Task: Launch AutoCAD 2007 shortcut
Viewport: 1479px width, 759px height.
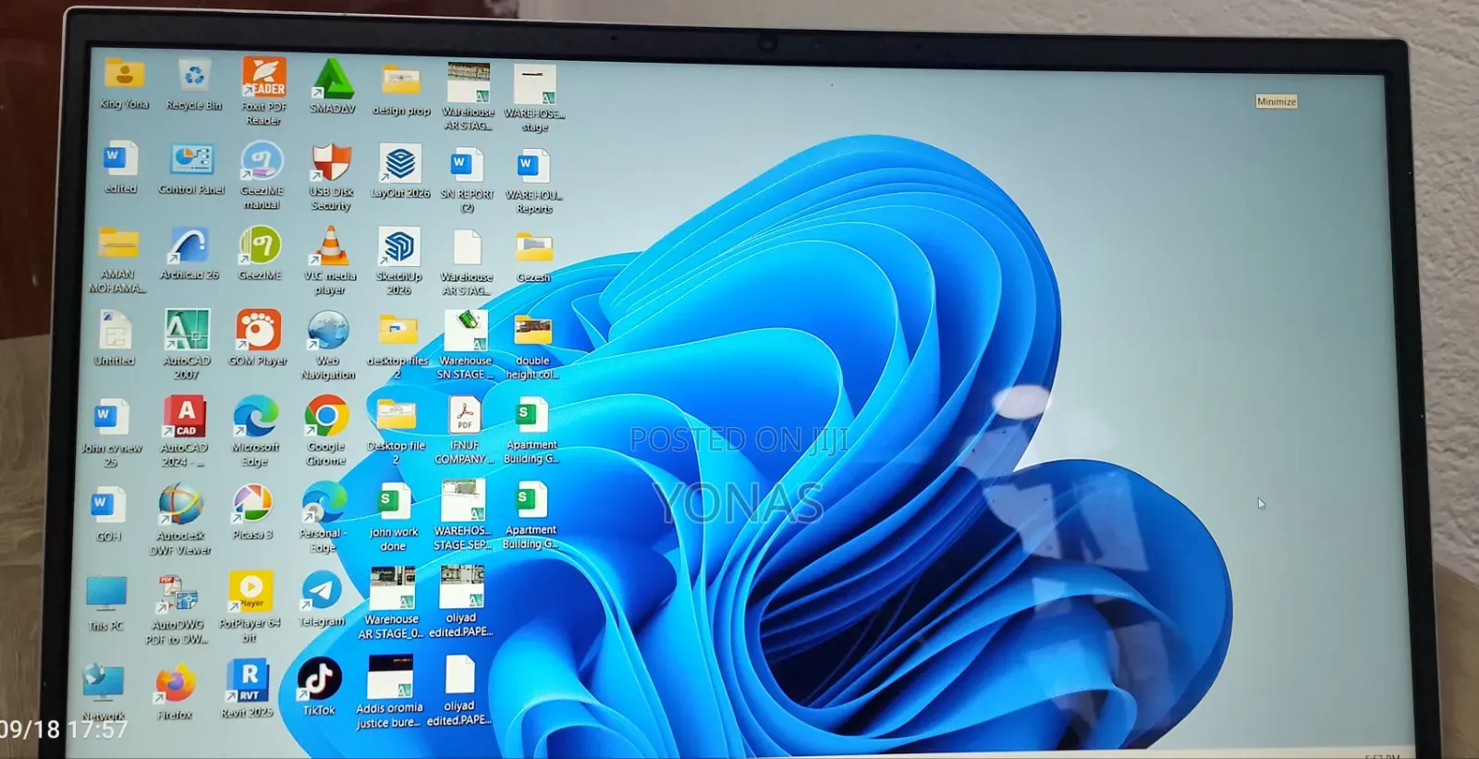Action: (x=187, y=344)
